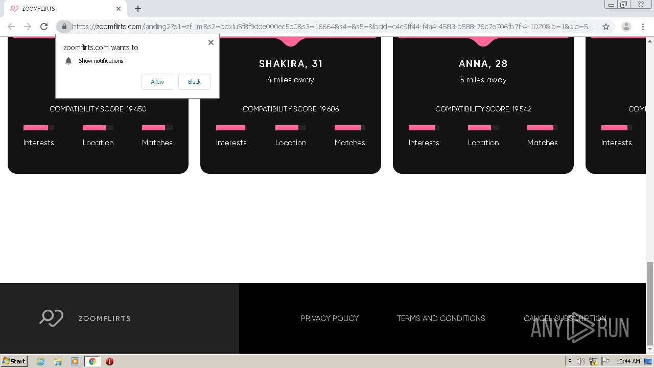The height and width of the screenshot is (368, 654).
Task: Open the Windows Start menu
Action: [14, 361]
